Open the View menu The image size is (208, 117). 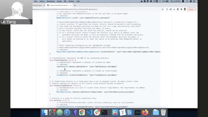click(35, 1)
